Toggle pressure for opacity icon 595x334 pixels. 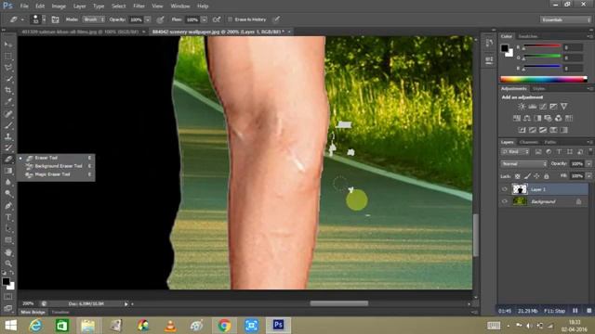click(161, 19)
